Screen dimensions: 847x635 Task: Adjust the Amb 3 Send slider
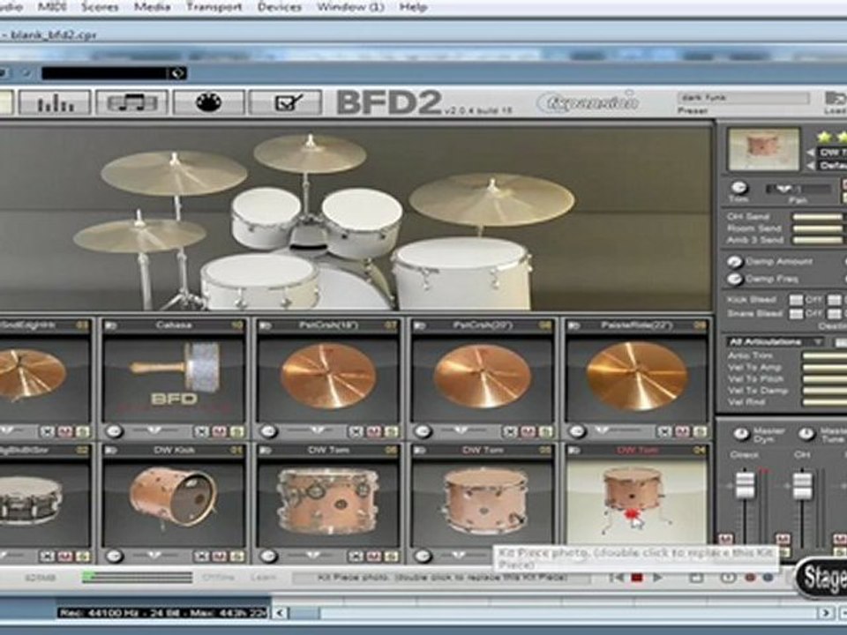click(819, 240)
